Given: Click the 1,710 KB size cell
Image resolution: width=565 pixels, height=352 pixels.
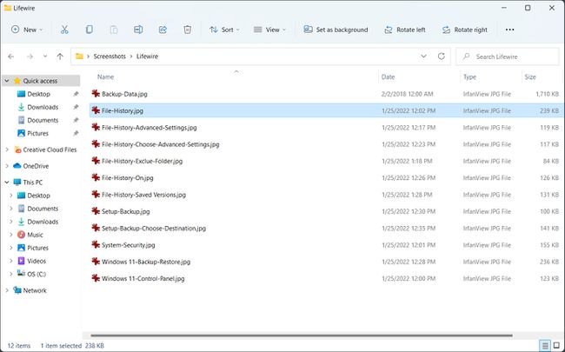Looking at the screenshot, I should 547,94.
